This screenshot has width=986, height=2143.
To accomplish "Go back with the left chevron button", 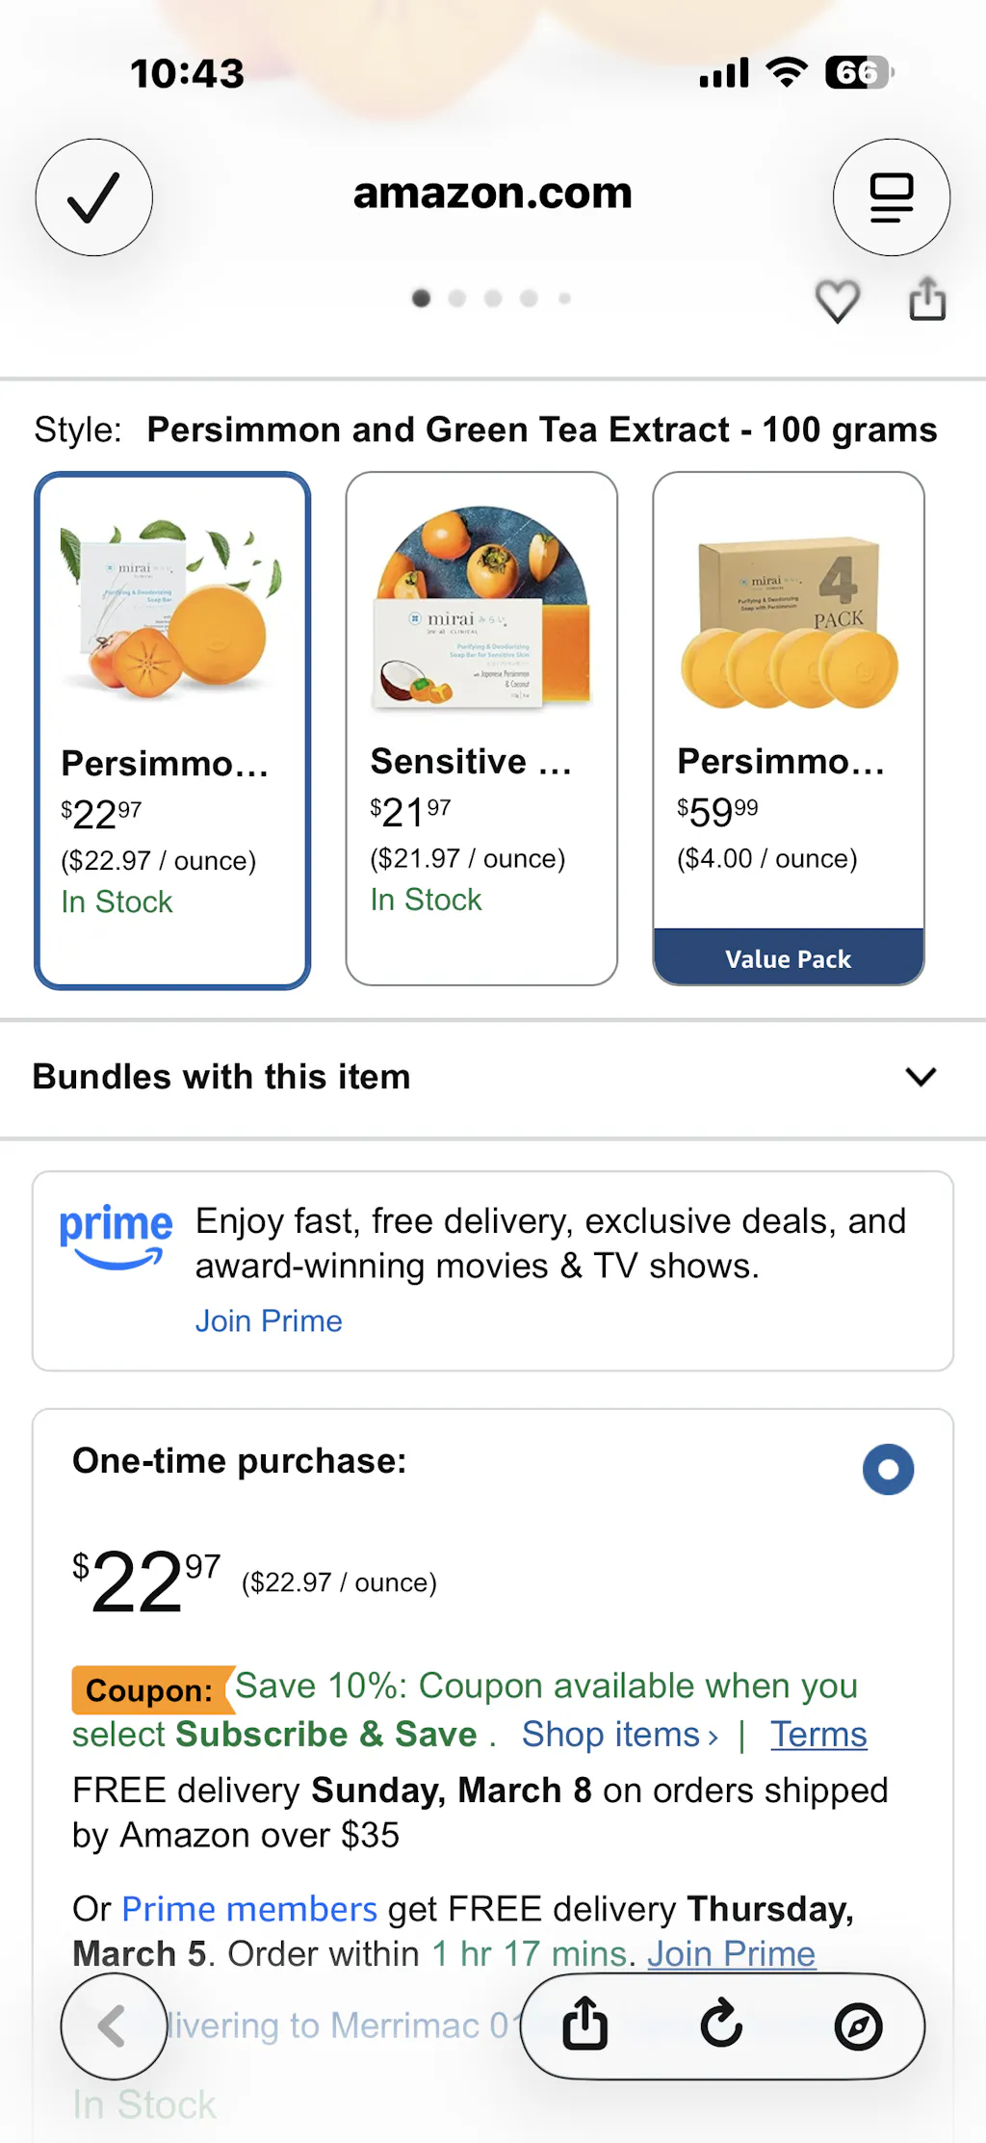I will click(x=113, y=2025).
